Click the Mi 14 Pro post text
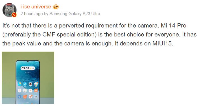 173,26
